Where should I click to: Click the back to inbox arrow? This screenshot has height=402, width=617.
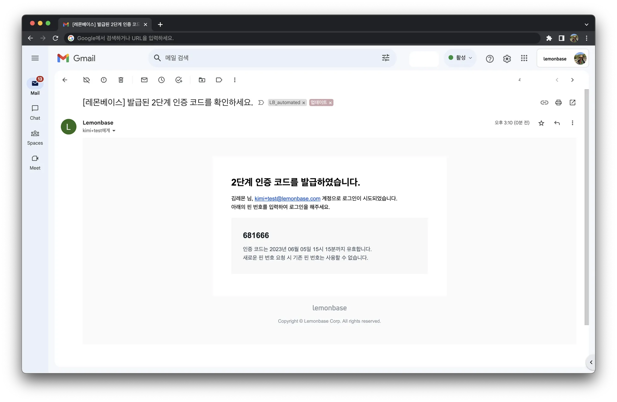coord(65,80)
